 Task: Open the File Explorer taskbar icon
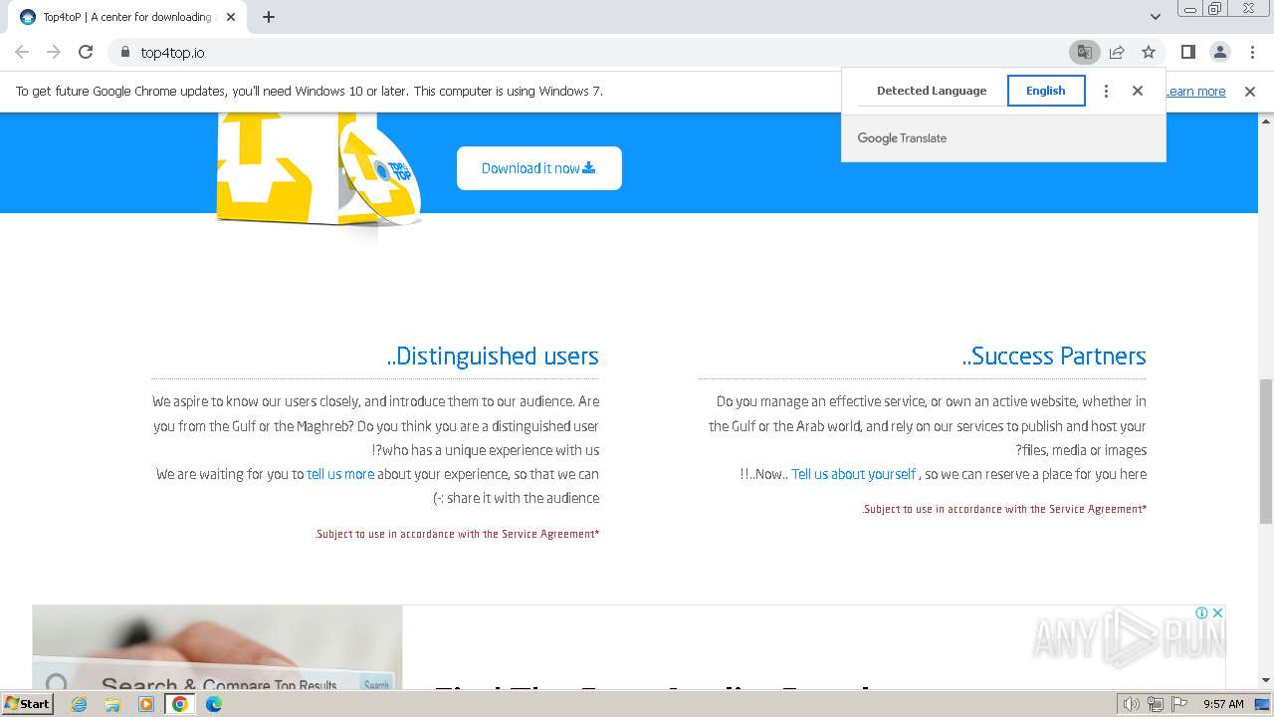[x=112, y=703]
